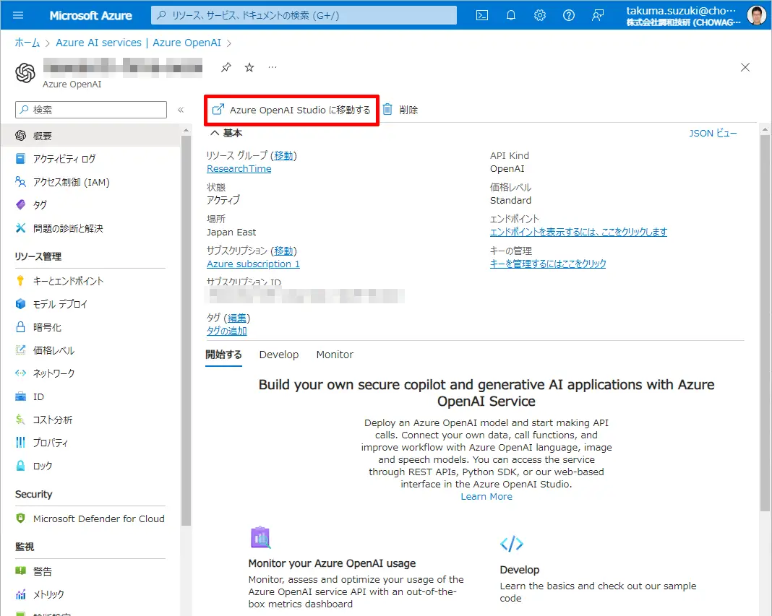This screenshot has width=772, height=616.
Task: Click the global resource search bar
Action: [x=304, y=15]
